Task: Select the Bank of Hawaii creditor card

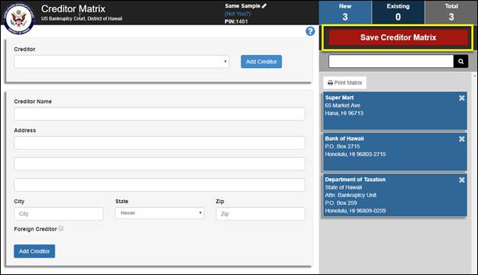Action: pos(395,151)
